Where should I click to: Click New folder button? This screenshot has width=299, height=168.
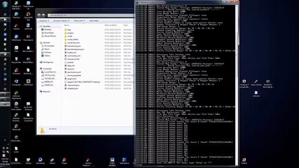(x=94, y=21)
